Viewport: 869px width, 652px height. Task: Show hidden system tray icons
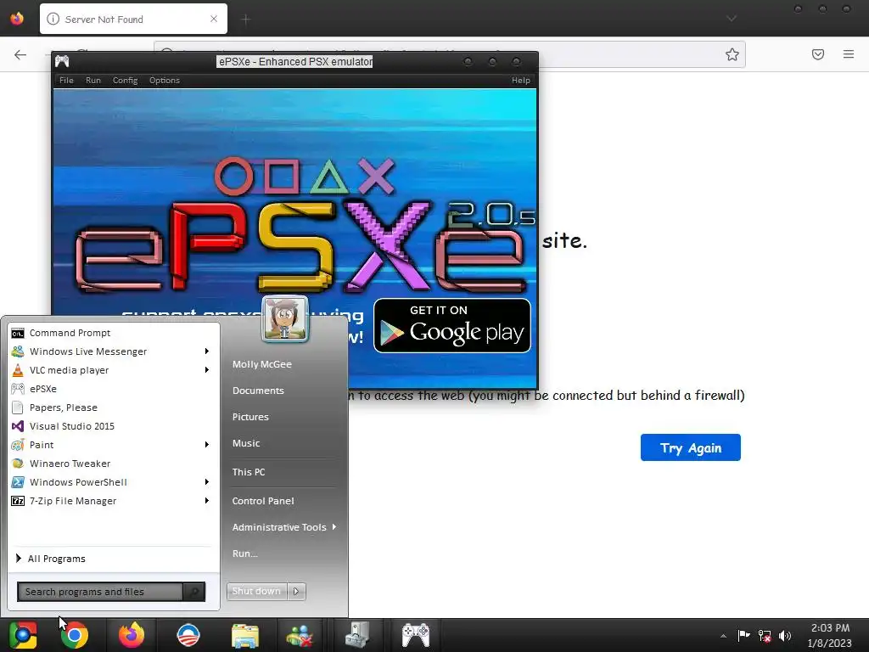pos(723,636)
